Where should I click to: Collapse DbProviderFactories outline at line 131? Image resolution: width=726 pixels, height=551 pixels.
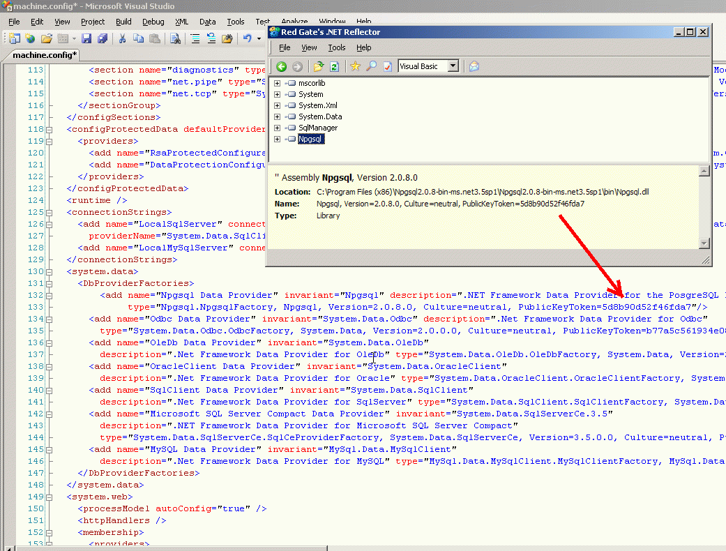tap(49, 284)
